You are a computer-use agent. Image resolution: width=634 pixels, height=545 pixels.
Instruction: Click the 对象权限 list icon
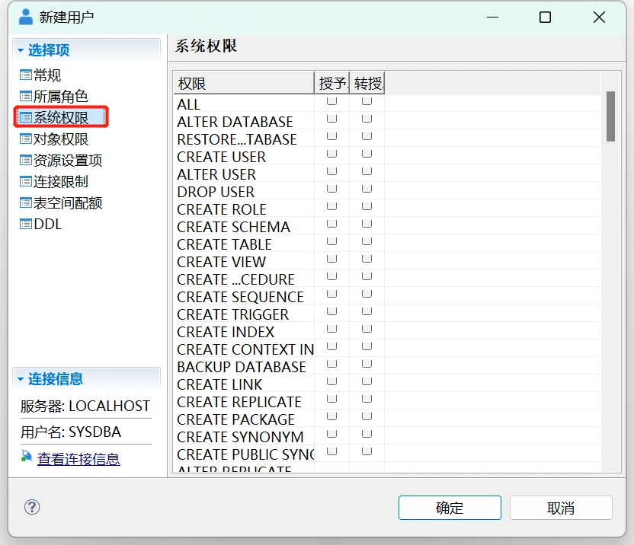(26, 139)
